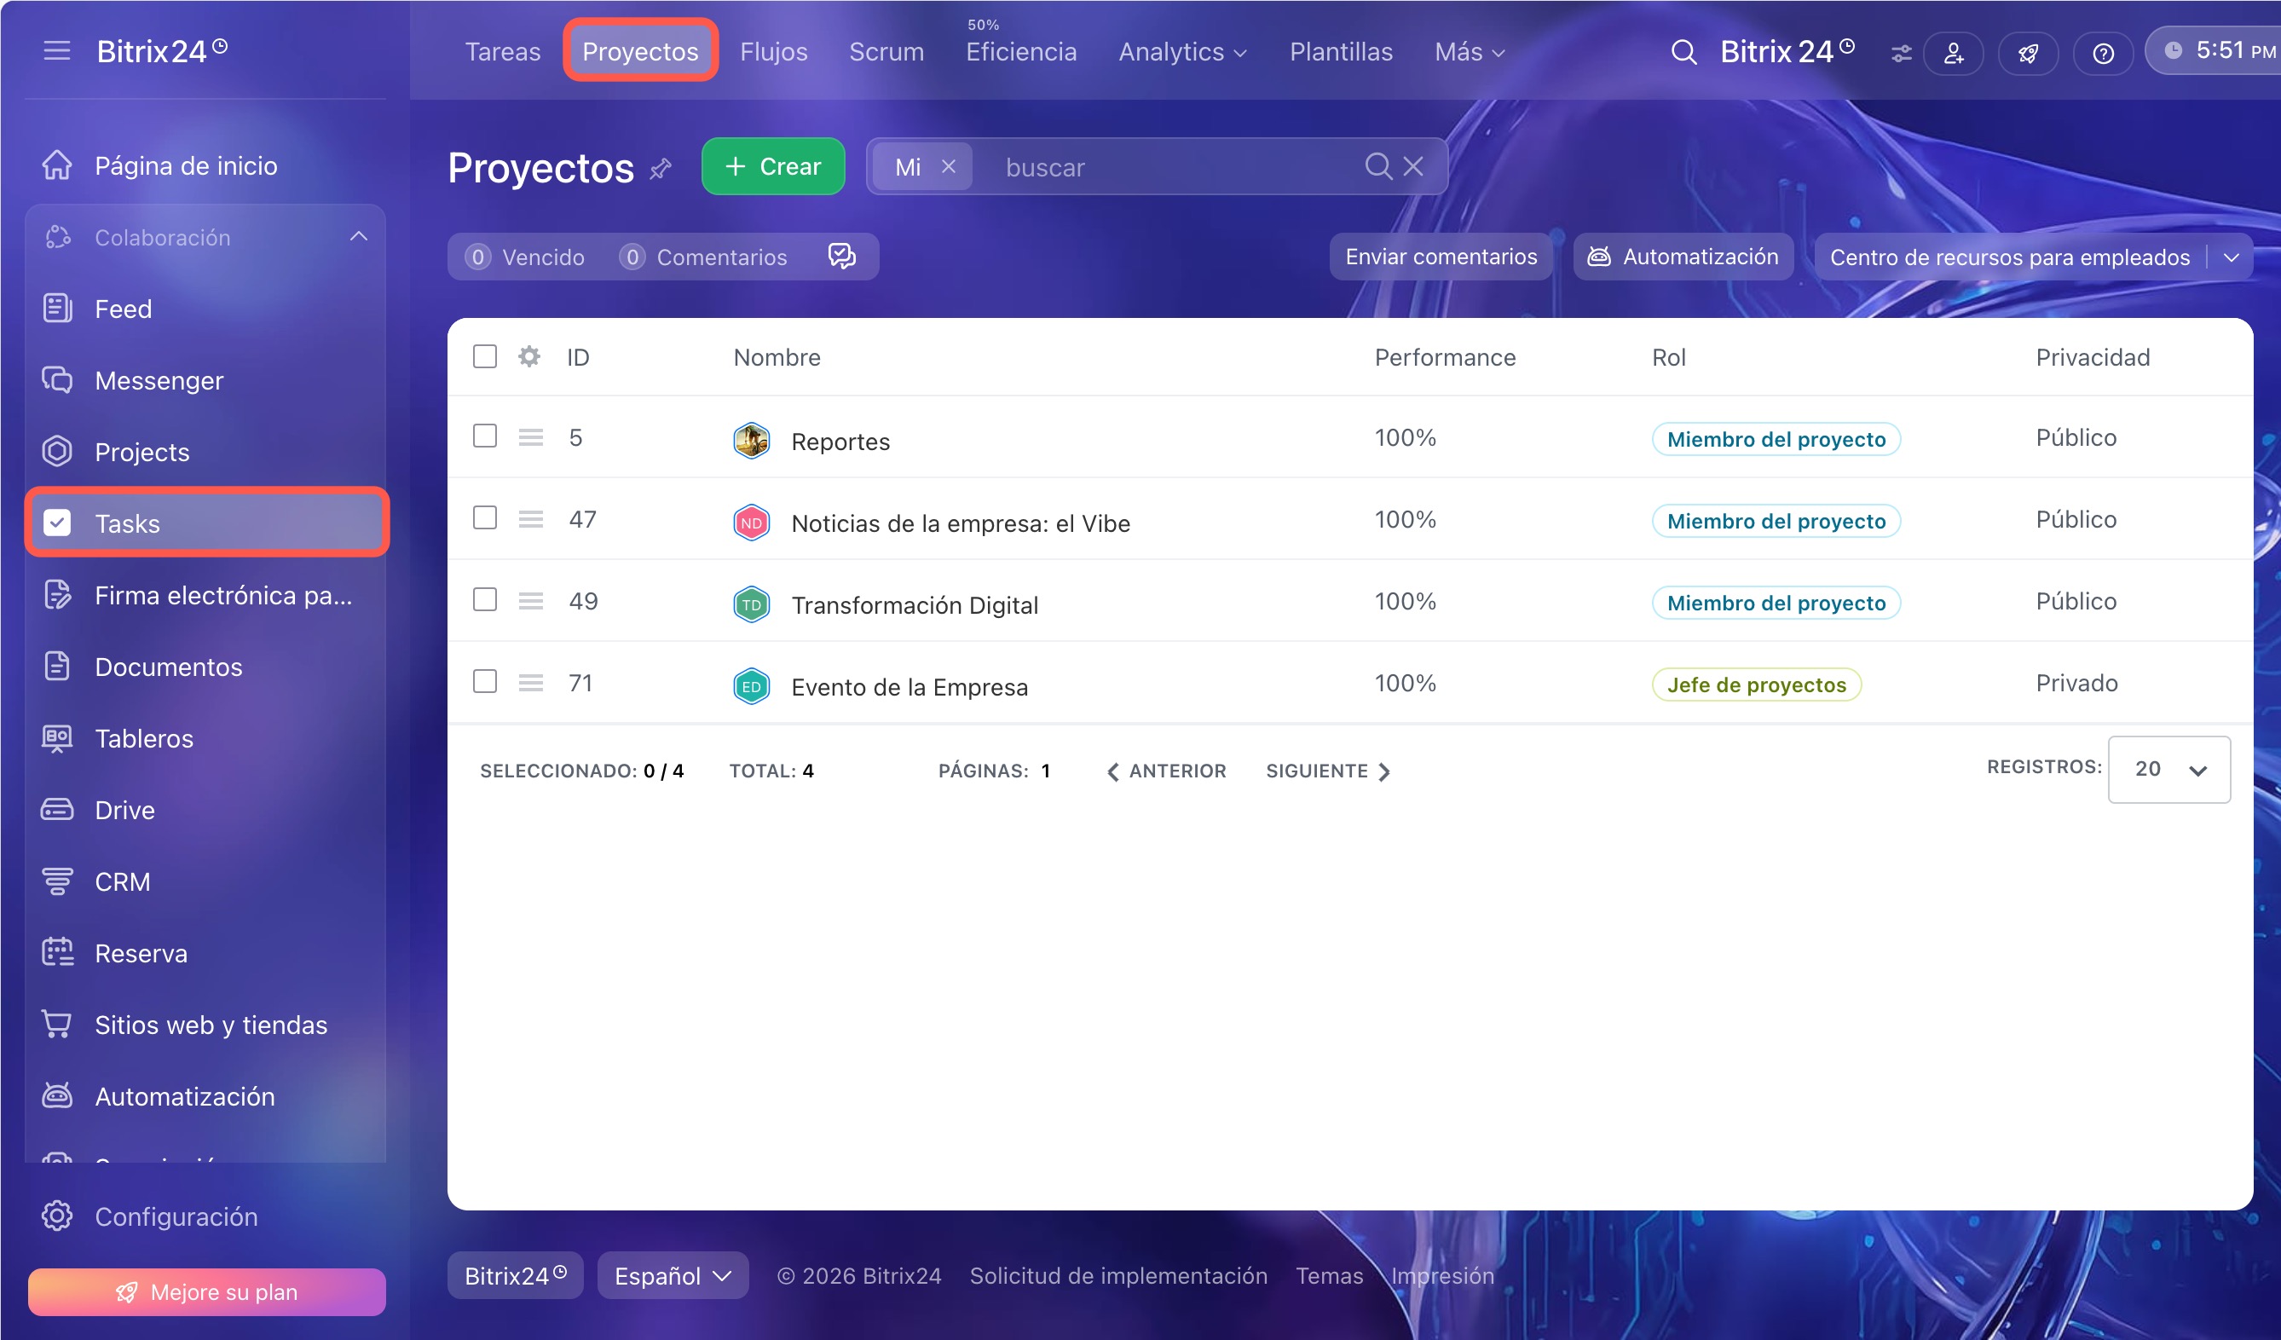Viewport: 2281px width, 1340px height.
Task: Open table column settings gear
Action: tap(529, 356)
